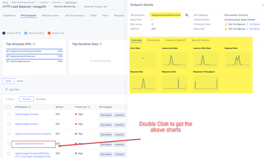The image size is (265, 159).
Task: Click Protection Rule warning triangle icon
Action: coord(226,24)
